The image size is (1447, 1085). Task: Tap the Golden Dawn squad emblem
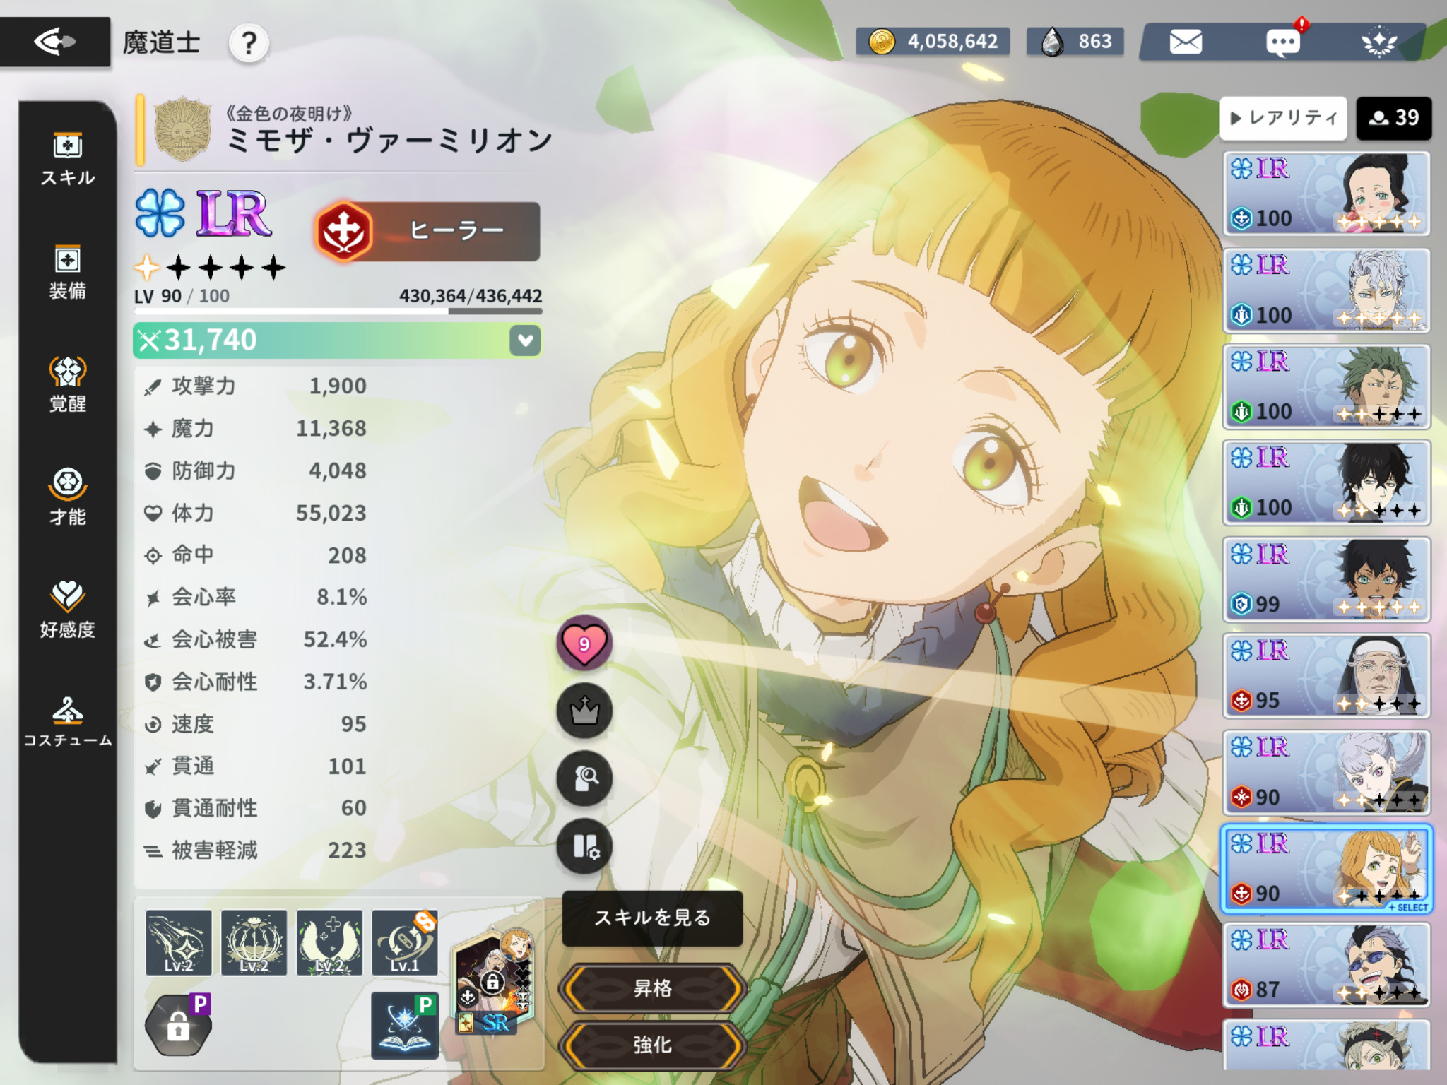pos(183,129)
